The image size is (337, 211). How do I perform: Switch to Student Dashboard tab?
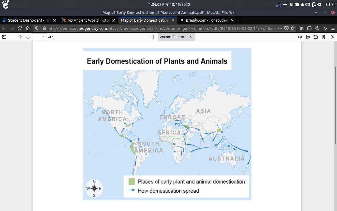pyautogui.click(x=29, y=20)
